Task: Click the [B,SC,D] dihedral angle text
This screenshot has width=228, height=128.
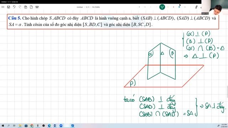Action: coord(141,25)
